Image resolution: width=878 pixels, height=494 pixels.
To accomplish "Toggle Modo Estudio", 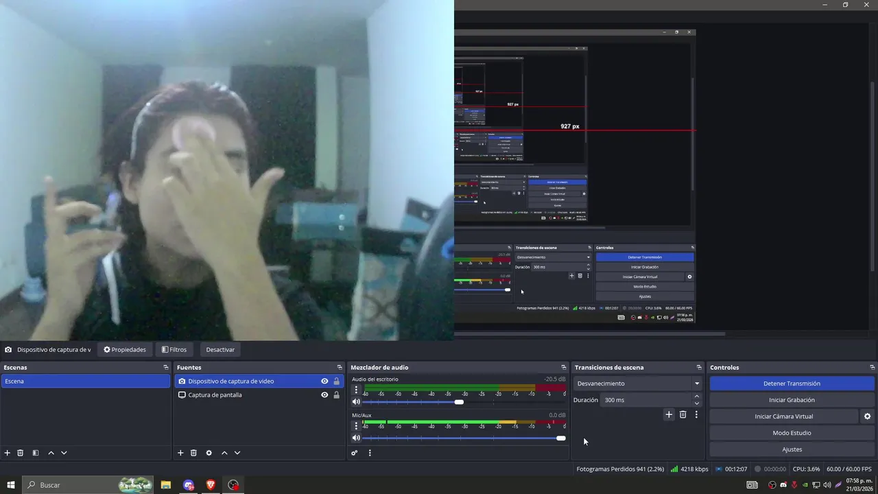I will 792,433.
